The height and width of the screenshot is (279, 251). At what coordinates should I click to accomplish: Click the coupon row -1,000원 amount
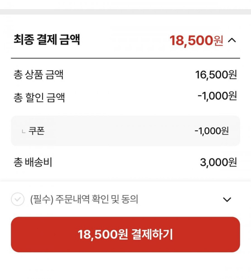coord(211,131)
